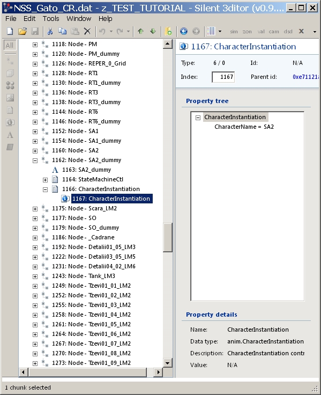Expand node 1160 SA2

point(35,151)
